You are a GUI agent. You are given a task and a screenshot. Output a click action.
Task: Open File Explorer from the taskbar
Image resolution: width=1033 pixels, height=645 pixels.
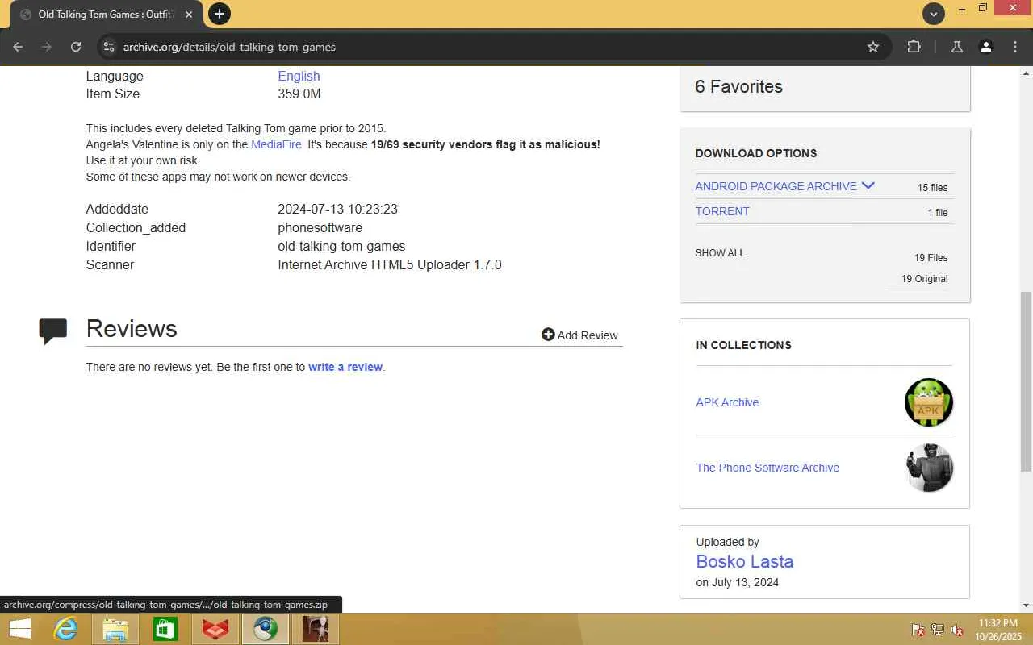pos(115,629)
